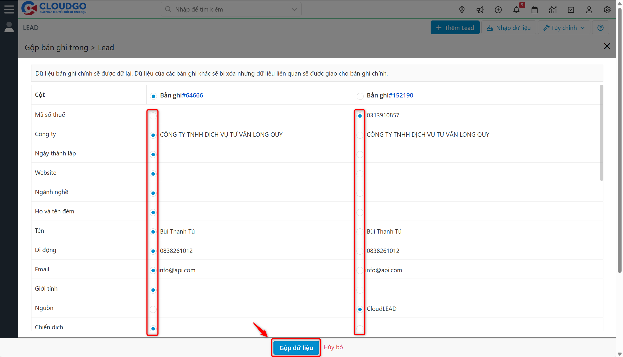Screen dimensions: 623x357
Task: Open the hamburger sidebar menu
Action: [9, 9]
